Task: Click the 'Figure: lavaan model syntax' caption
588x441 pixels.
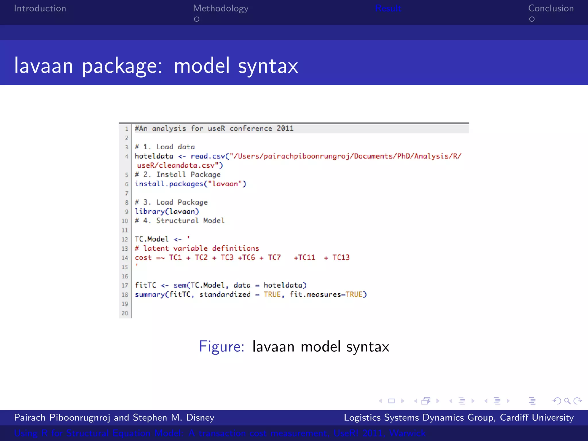Action: pos(294,347)
